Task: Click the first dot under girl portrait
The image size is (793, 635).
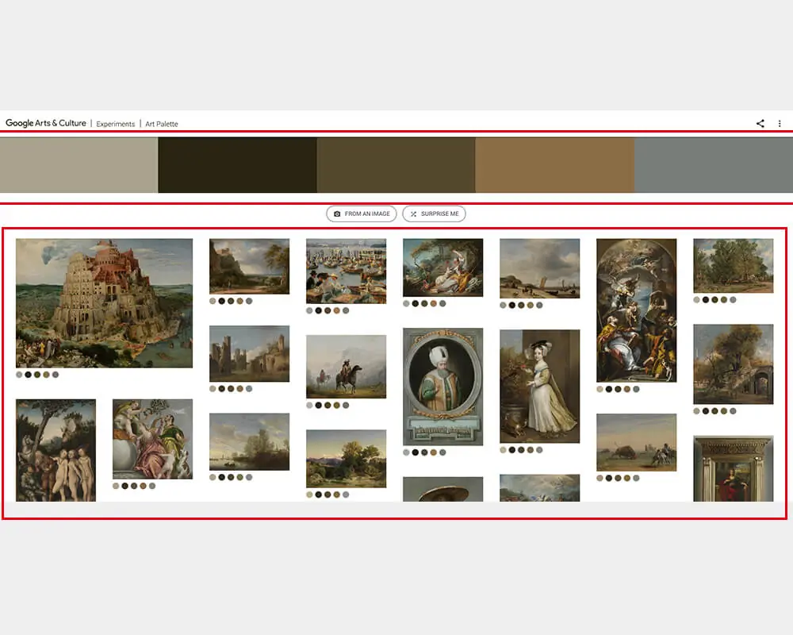Action: click(503, 450)
